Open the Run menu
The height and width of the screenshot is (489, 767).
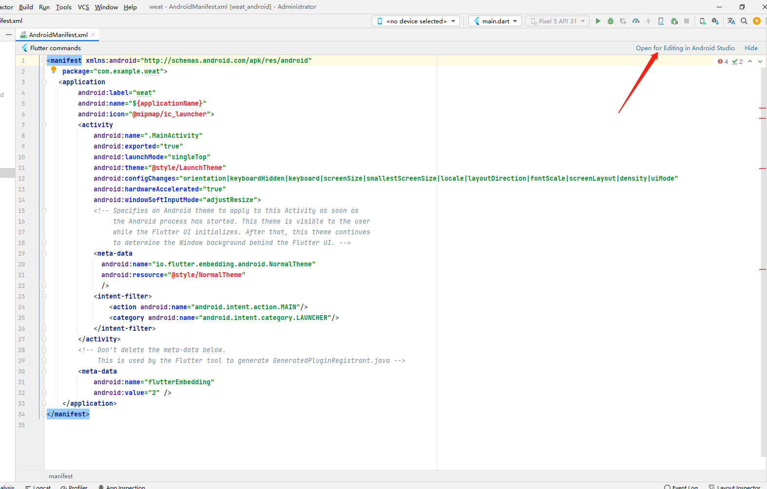coord(44,7)
